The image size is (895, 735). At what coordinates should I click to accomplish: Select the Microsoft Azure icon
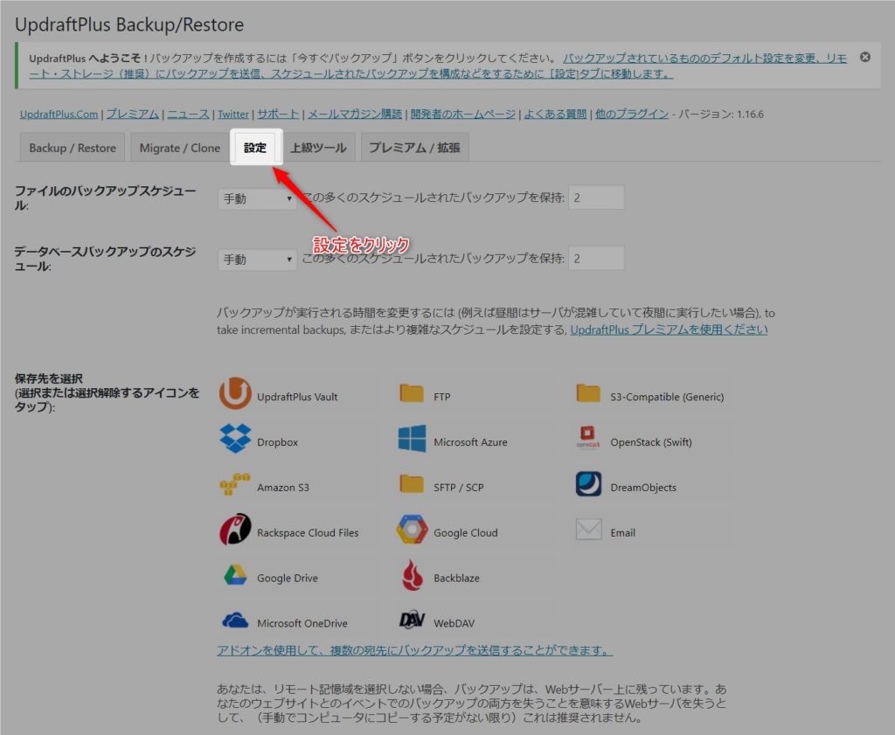(412, 440)
